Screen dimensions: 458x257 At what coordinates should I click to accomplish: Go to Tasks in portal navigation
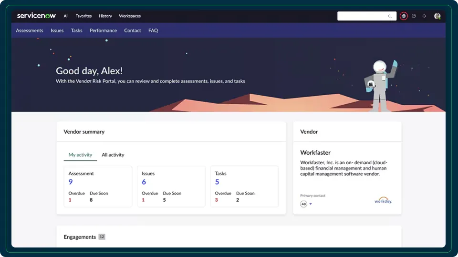[x=76, y=30]
